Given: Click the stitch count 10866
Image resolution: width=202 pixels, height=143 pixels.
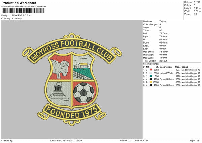Looking at the screenshot, I should pyautogui.click(x=156, y=82).
